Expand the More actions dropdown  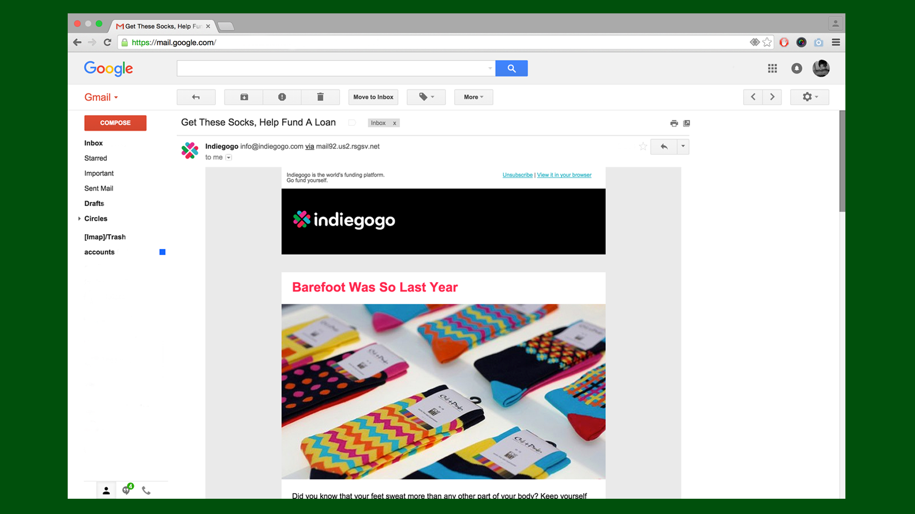tap(473, 97)
